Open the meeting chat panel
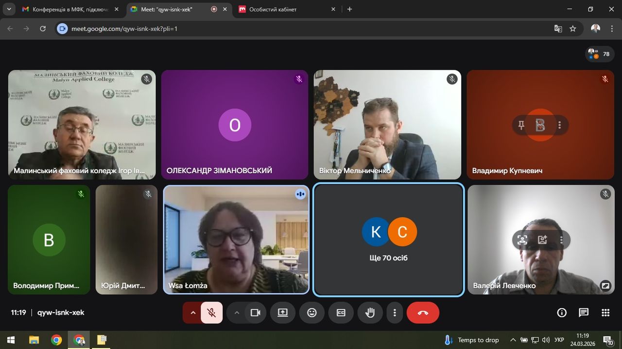622x349 pixels. (x=584, y=313)
